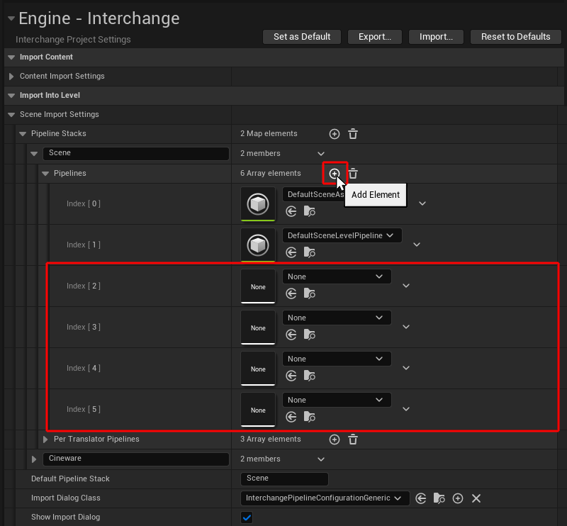Expand the Cineware pipeline stack
The width and height of the screenshot is (567, 526).
click(34, 459)
